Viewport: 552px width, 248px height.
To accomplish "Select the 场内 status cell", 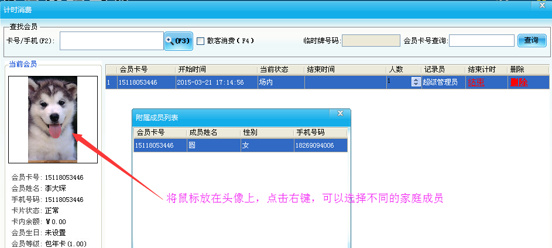I will (x=281, y=82).
